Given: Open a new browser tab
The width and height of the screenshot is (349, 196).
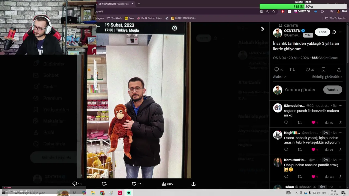Looking at the screenshot, I should coord(139,4).
